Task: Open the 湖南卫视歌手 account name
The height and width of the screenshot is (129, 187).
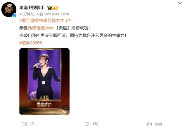Action: [32, 8]
